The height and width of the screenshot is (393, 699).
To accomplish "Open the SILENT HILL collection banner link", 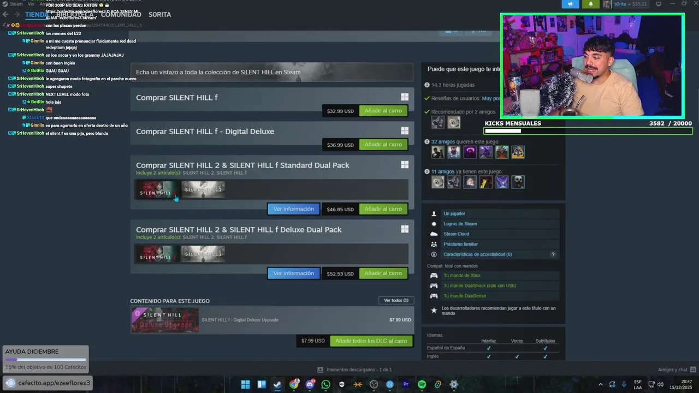I will point(272,72).
